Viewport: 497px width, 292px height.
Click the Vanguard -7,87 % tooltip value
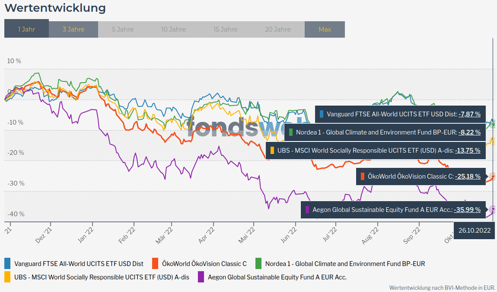pyautogui.click(x=469, y=114)
